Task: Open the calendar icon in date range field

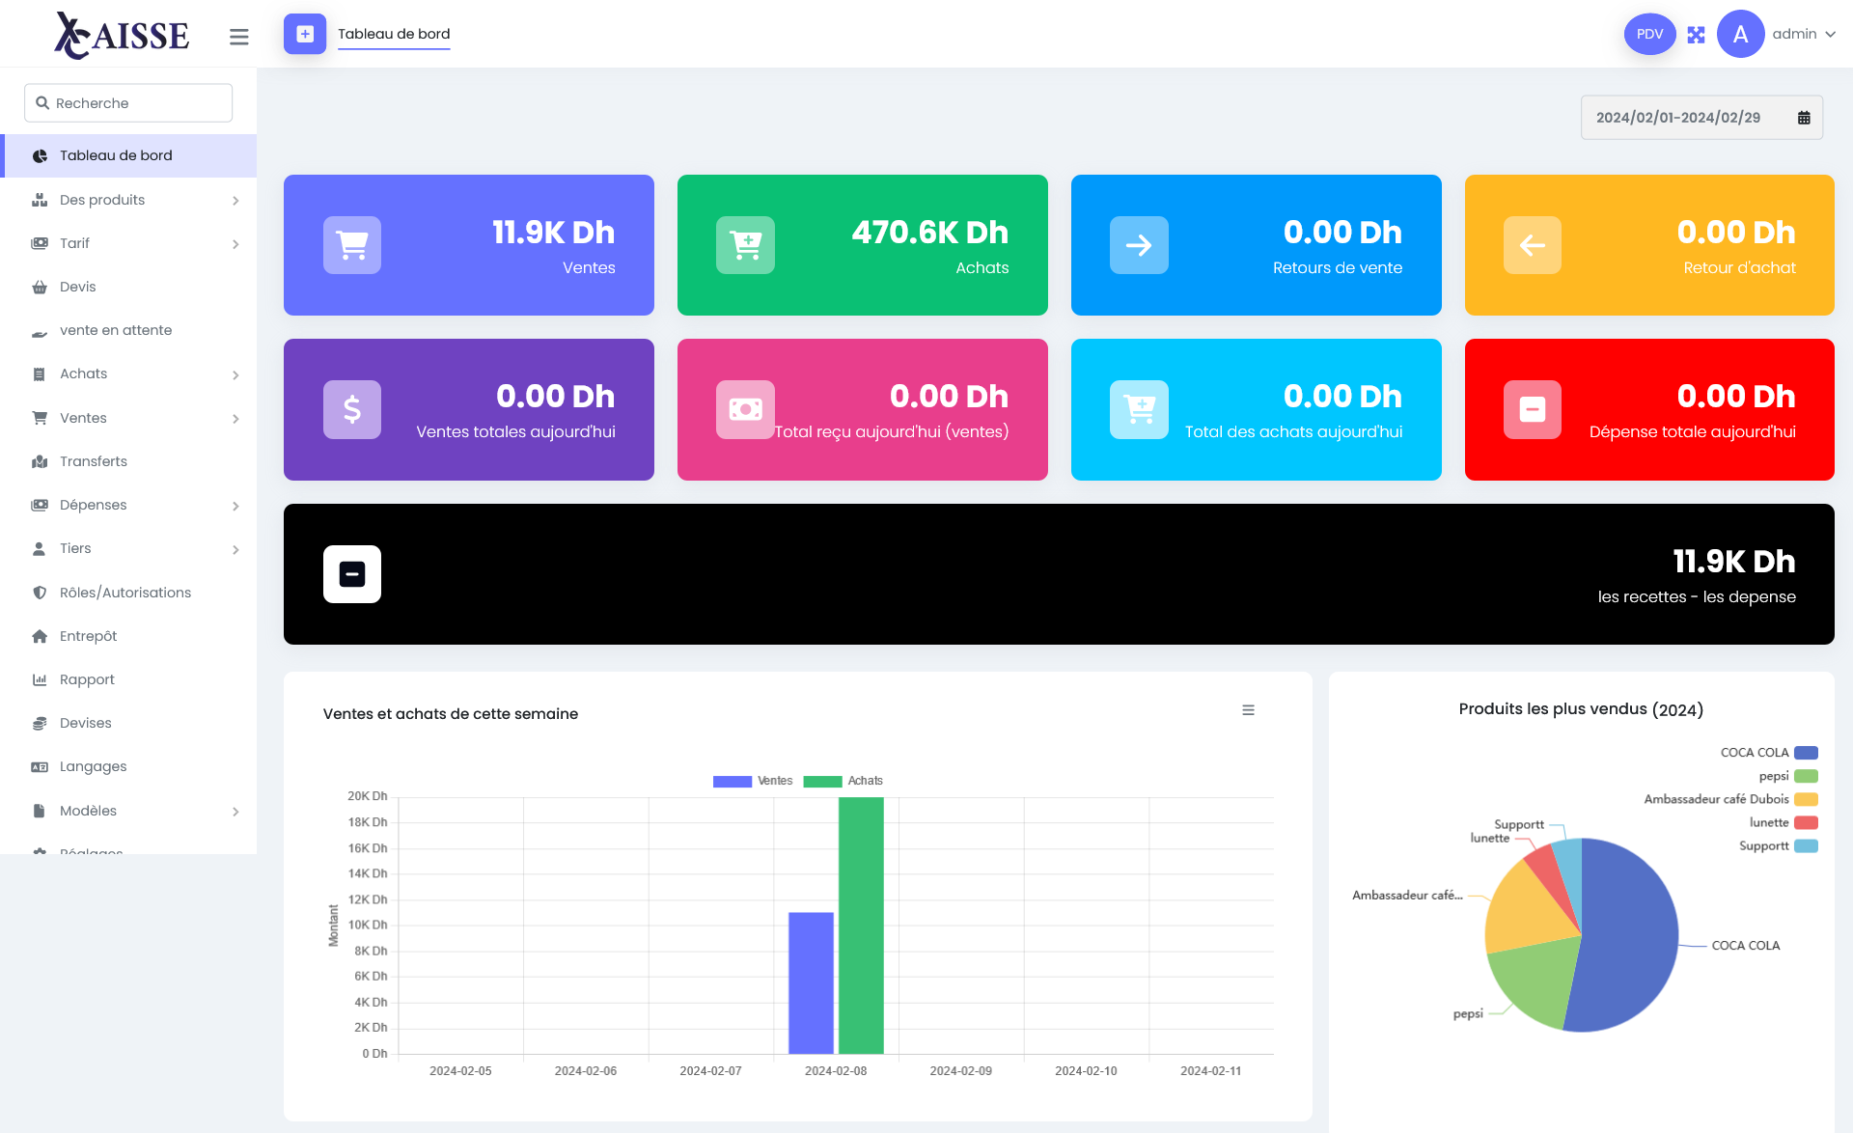Action: (x=1803, y=118)
